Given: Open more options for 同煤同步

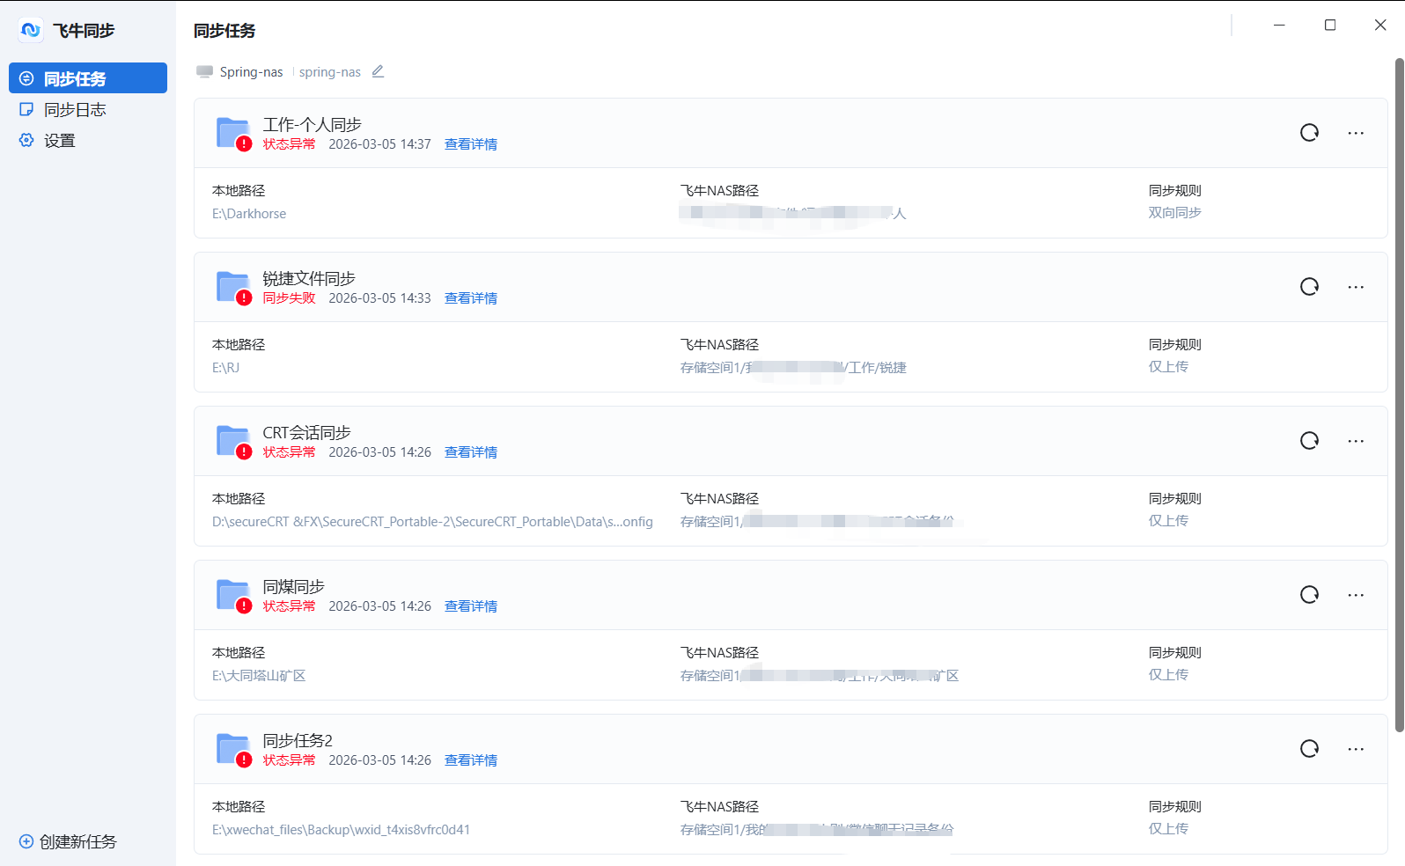Looking at the screenshot, I should [1356, 595].
